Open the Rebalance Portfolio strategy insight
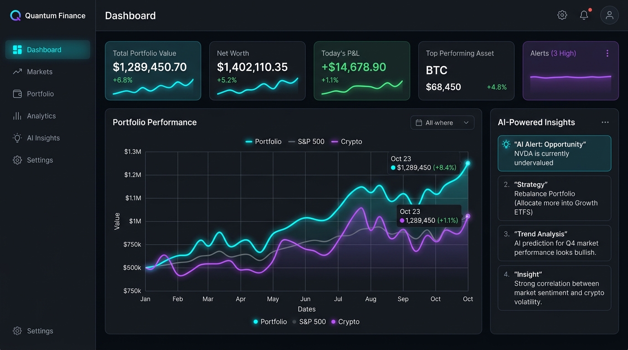Image resolution: width=628 pixels, height=350 pixels. click(554, 198)
